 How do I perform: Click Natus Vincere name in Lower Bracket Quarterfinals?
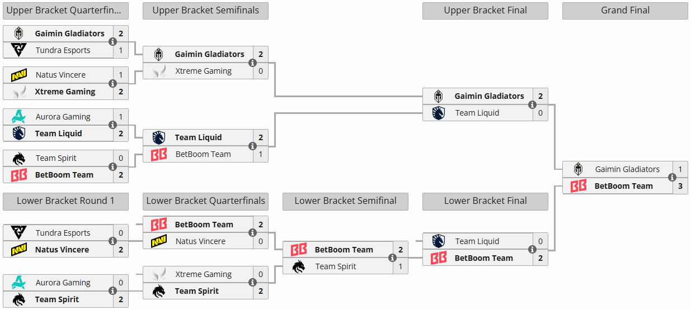[200, 241]
